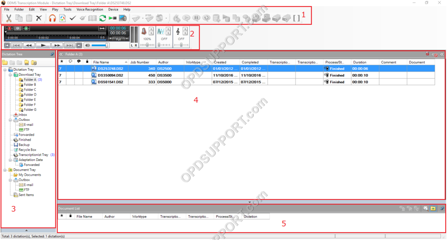Click the Fast Forward button
Screen dimensions: 447x240
pyautogui.click(x=57, y=45)
